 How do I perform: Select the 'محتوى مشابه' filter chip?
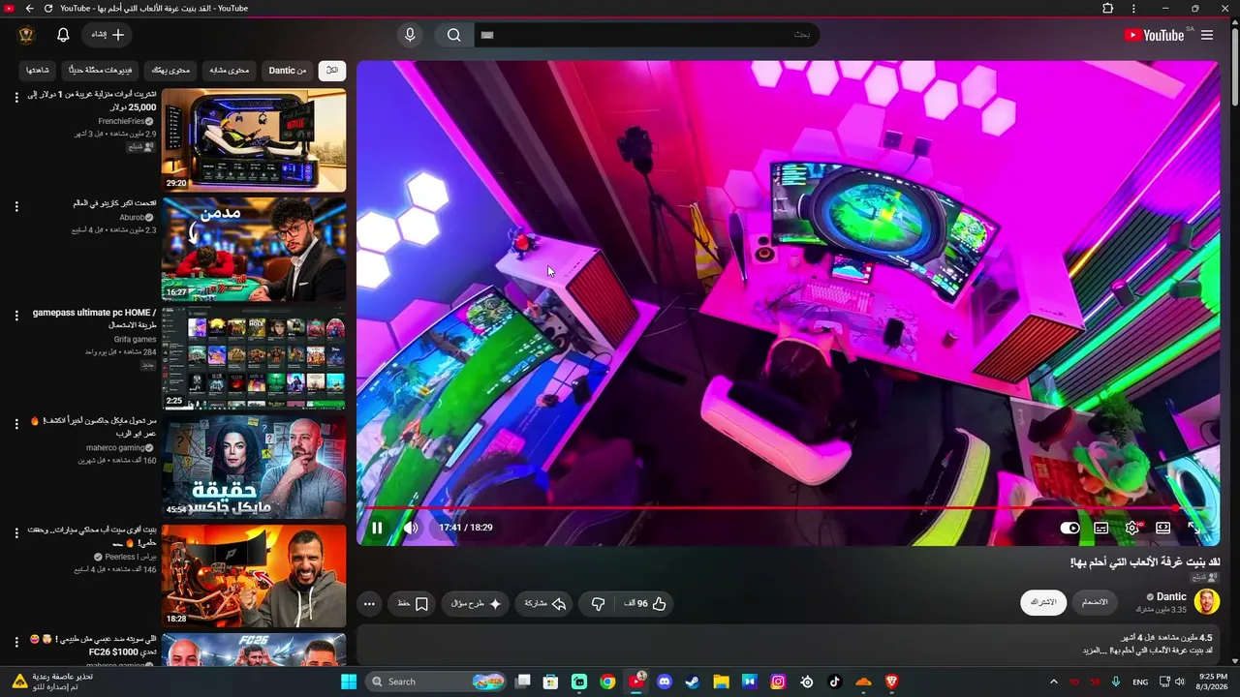(230, 71)
